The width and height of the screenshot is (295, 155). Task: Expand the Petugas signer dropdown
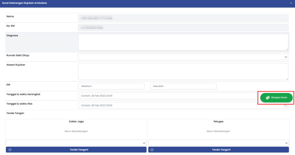click(x=218, y=143)
